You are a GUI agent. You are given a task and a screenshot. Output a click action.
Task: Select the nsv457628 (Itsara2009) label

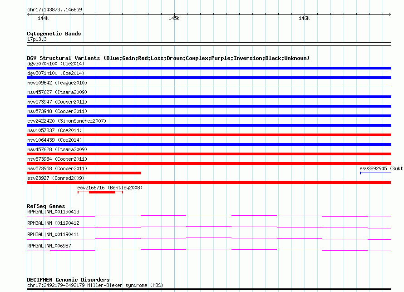pos(57,149)
